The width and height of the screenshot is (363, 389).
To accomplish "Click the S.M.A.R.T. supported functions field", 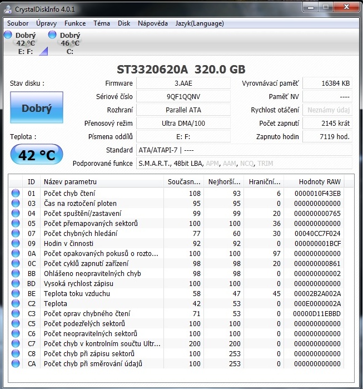I will coord(244,164).
